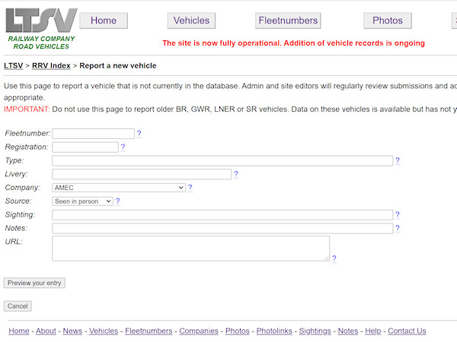457x342 pixels.
Task: Go to the Fleetnumbers navigation tab
Action: click(x=288, y=21)
